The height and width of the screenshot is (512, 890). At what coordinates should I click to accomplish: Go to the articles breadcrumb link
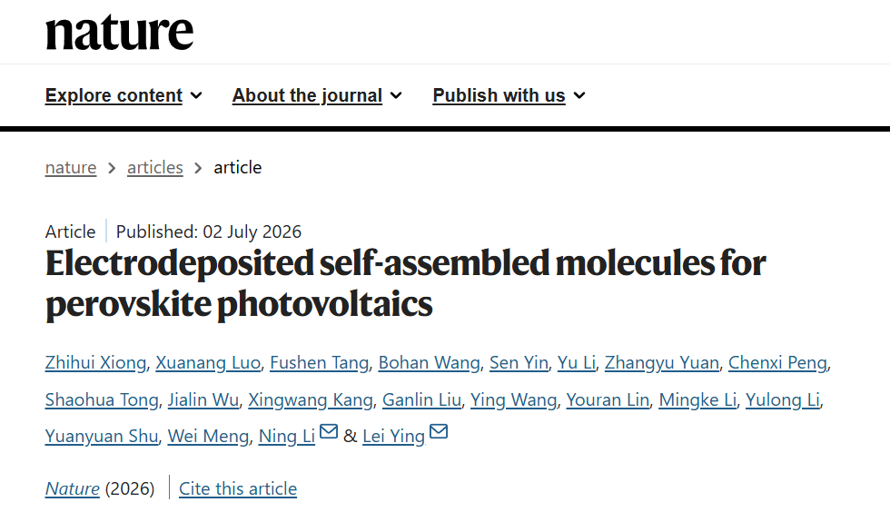tap(155, 167)
